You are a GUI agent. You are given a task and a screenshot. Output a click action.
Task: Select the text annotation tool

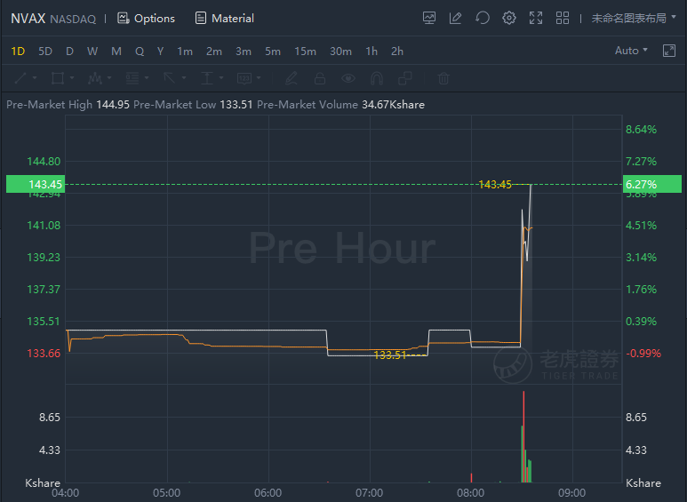pyautogui.click(x=207, y=78)
